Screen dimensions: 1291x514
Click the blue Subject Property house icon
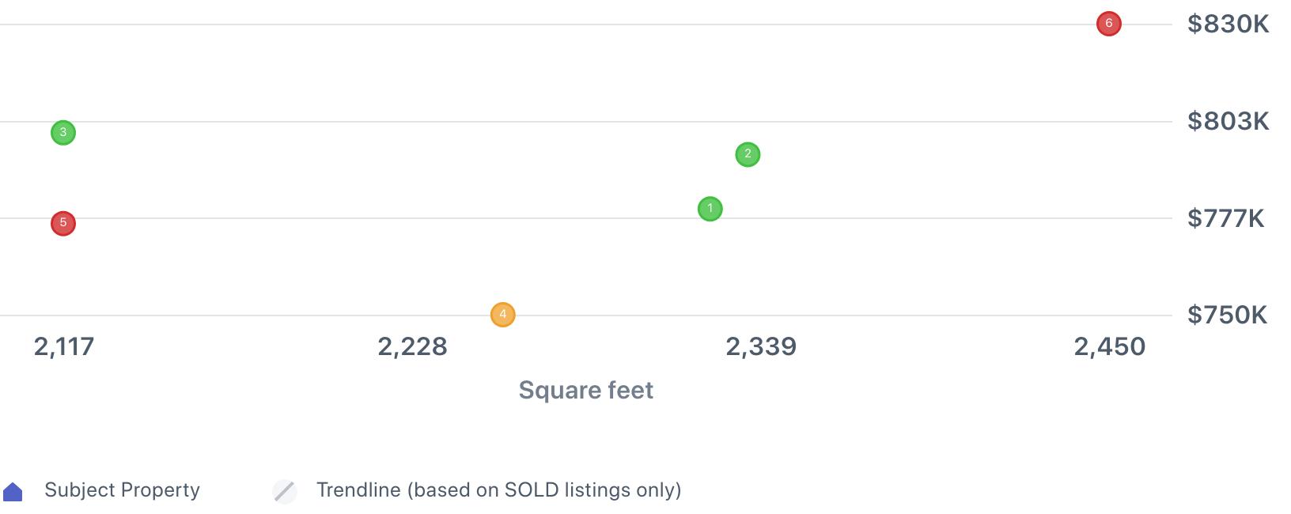coord(13,492)
